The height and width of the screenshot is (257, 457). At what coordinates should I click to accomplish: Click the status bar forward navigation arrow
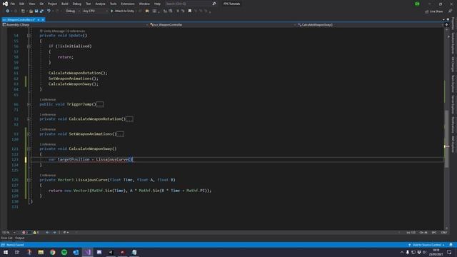(54, 233)
